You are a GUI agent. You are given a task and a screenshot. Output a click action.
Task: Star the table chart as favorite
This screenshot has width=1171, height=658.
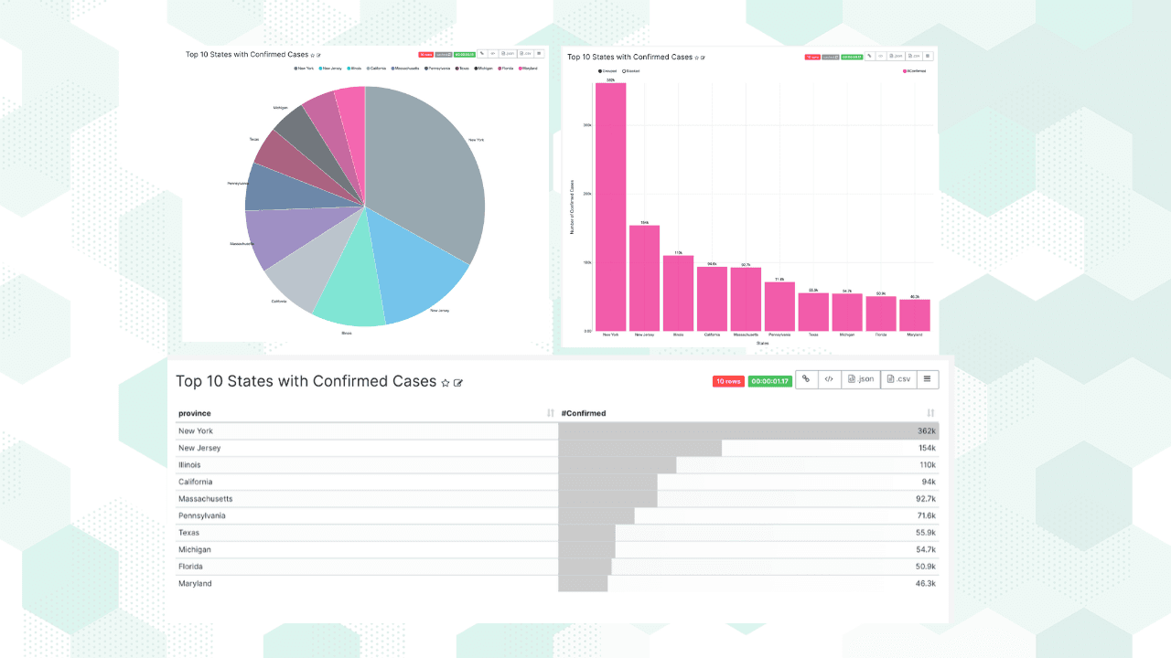click(x=446, y=383)
